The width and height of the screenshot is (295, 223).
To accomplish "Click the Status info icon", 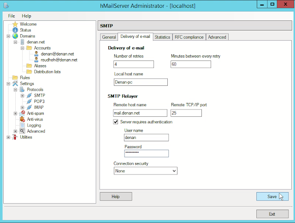I will [15, 30].
